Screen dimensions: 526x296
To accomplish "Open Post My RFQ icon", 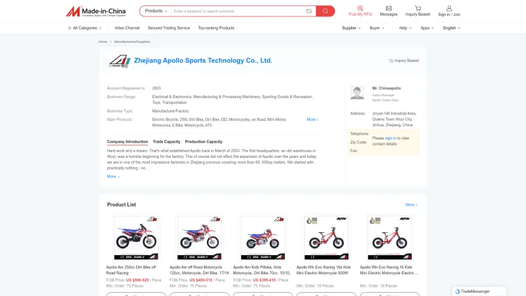I will click(360, 8).
